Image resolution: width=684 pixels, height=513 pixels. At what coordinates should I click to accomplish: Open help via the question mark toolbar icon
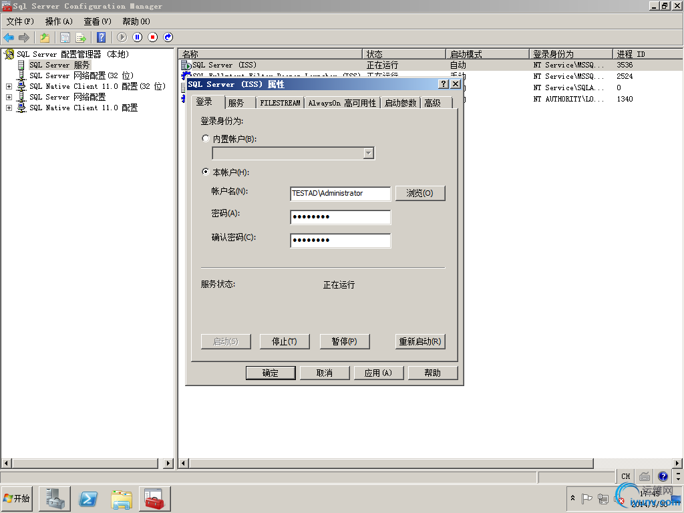pos(100,37)
